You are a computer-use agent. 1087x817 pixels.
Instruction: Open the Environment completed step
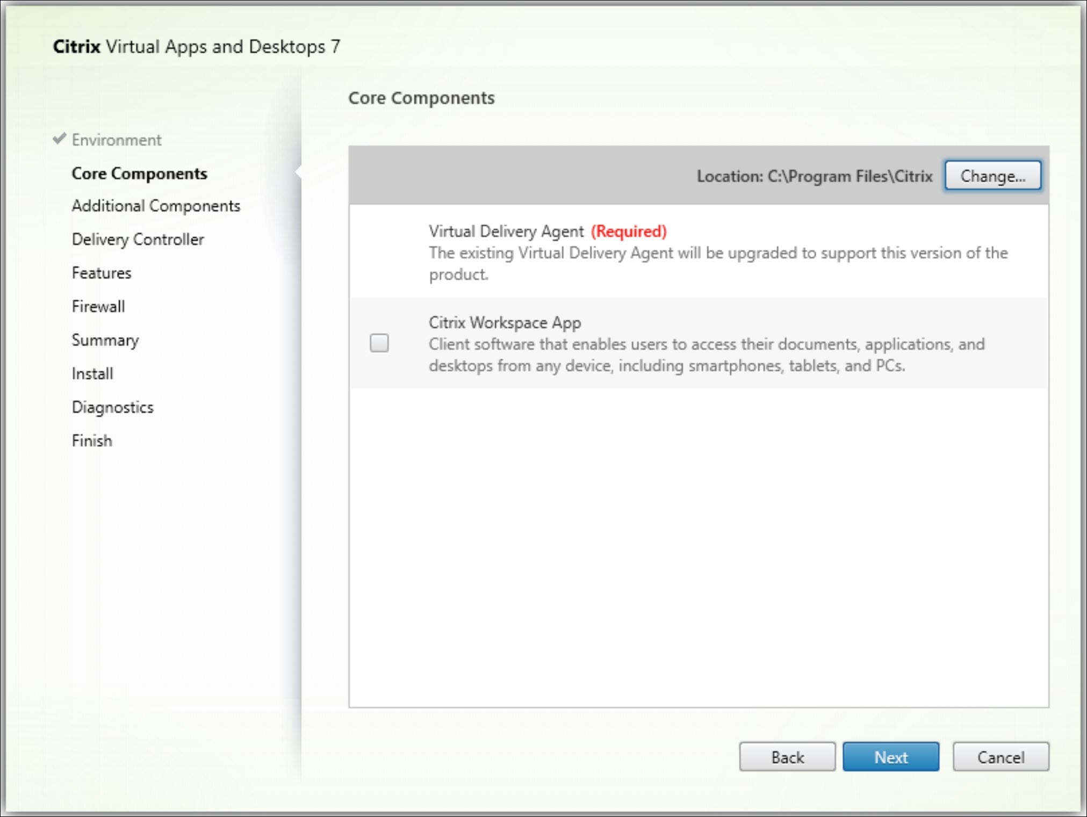[117, 139]
